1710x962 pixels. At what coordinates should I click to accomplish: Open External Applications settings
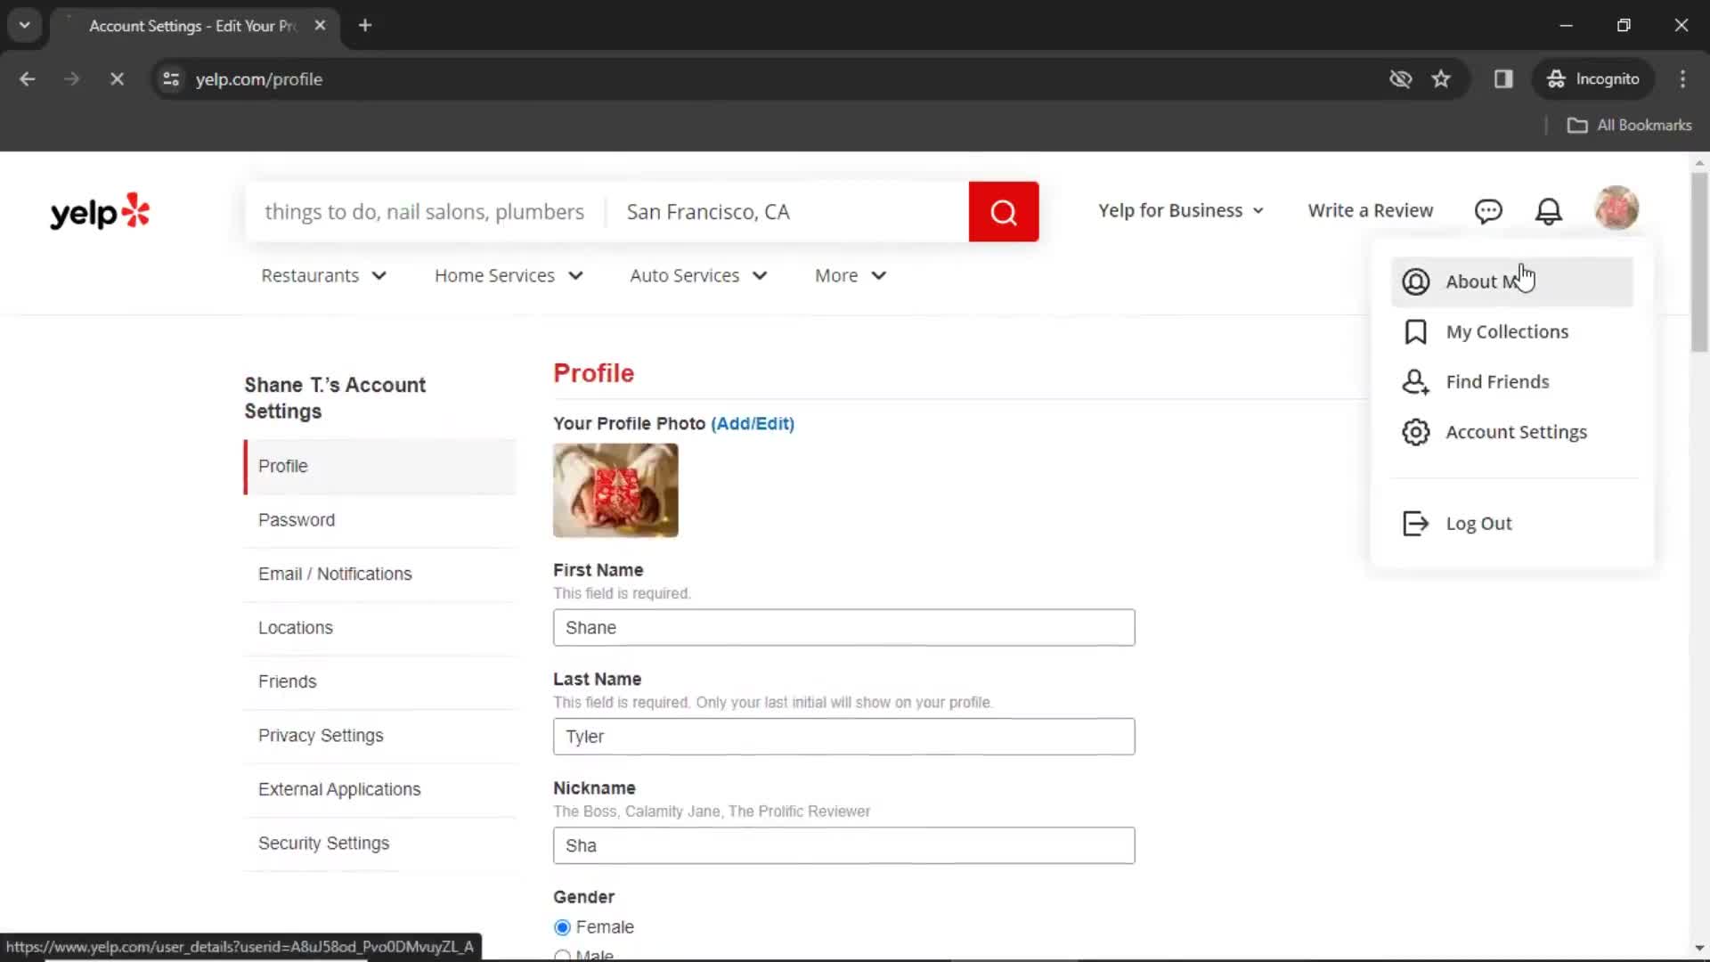pos(380,790)
